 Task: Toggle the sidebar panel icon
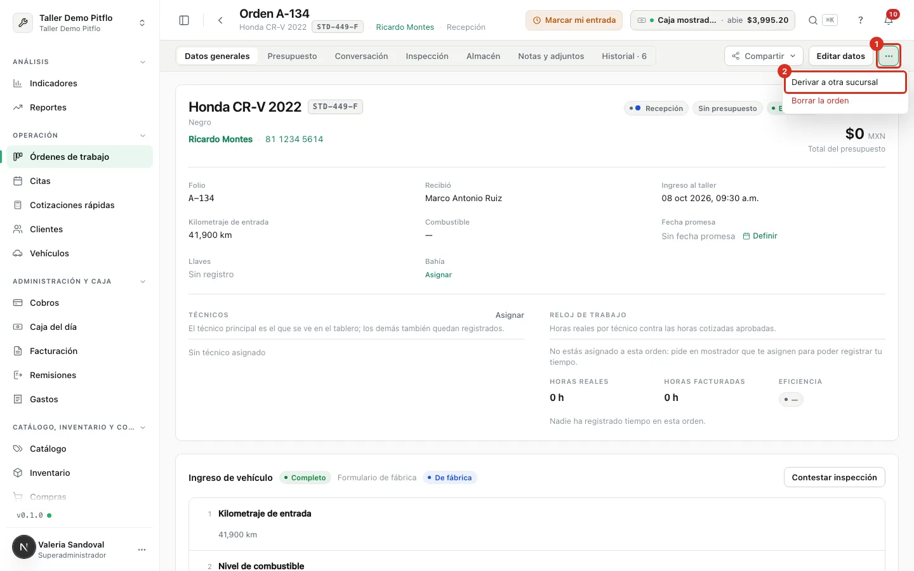pos(184,20)
